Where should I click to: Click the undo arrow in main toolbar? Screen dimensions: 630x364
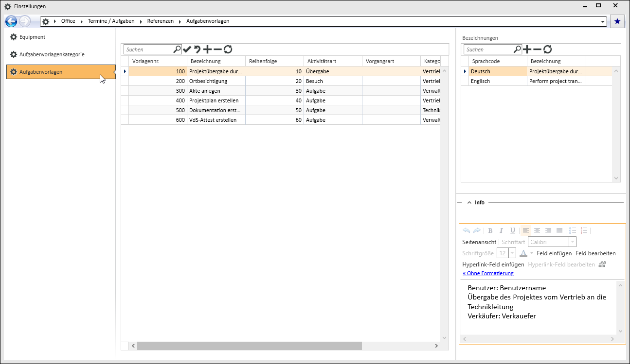coord(198,49)
